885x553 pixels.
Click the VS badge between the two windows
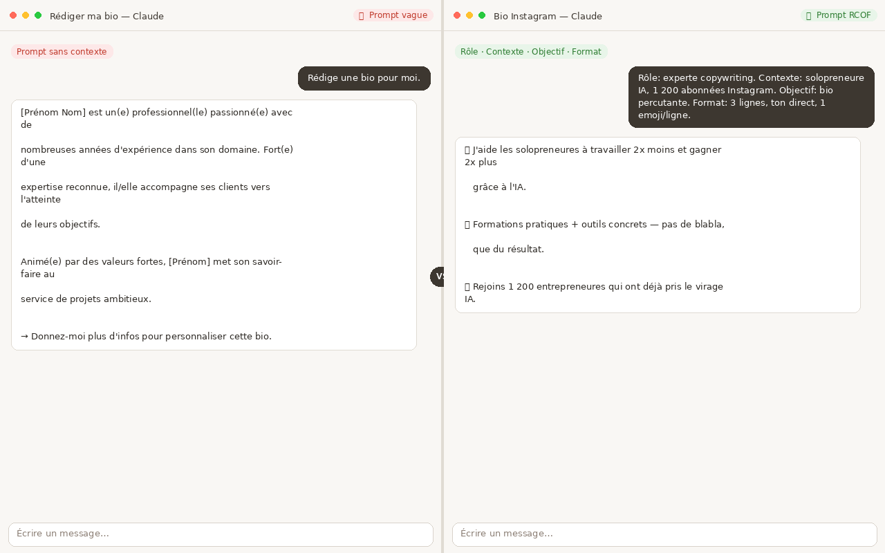438,276
